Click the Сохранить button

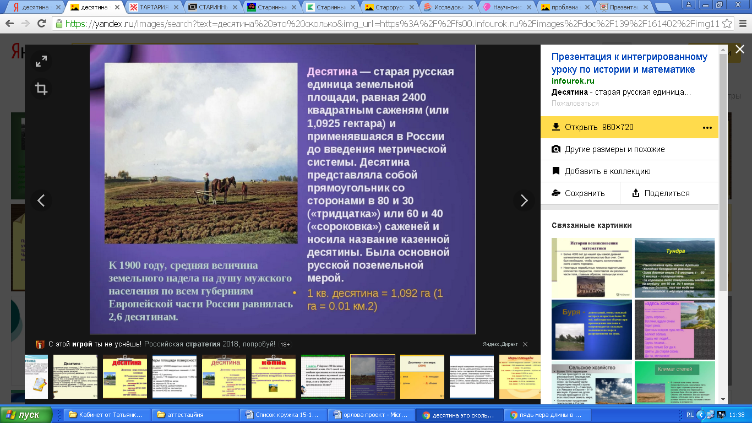(x=580, y=193)
